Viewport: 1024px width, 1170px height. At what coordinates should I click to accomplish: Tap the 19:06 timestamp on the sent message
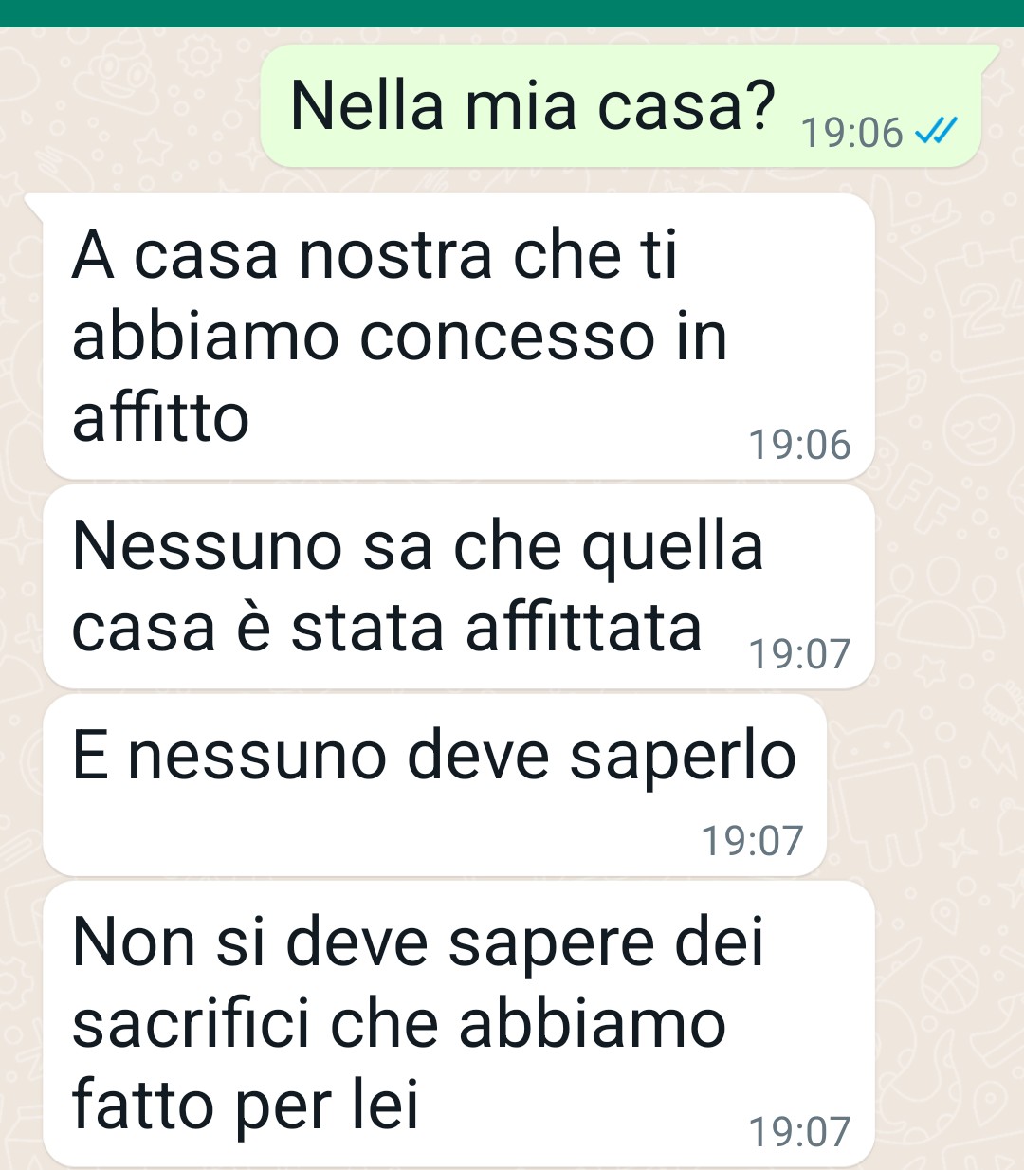pyautogui.click(x=851, y=133)
